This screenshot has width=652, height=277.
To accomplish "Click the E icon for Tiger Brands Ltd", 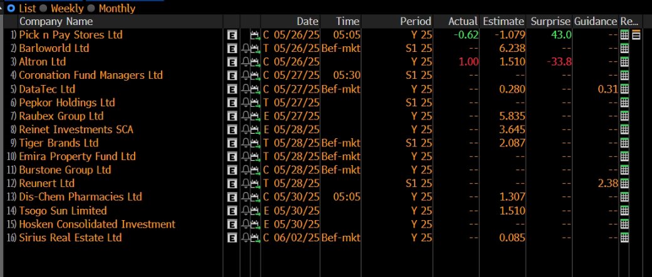I will [x=232, y=143].
